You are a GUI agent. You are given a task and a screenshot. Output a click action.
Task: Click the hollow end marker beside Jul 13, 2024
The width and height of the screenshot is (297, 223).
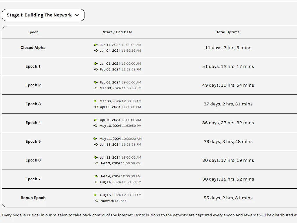[96, 163]
